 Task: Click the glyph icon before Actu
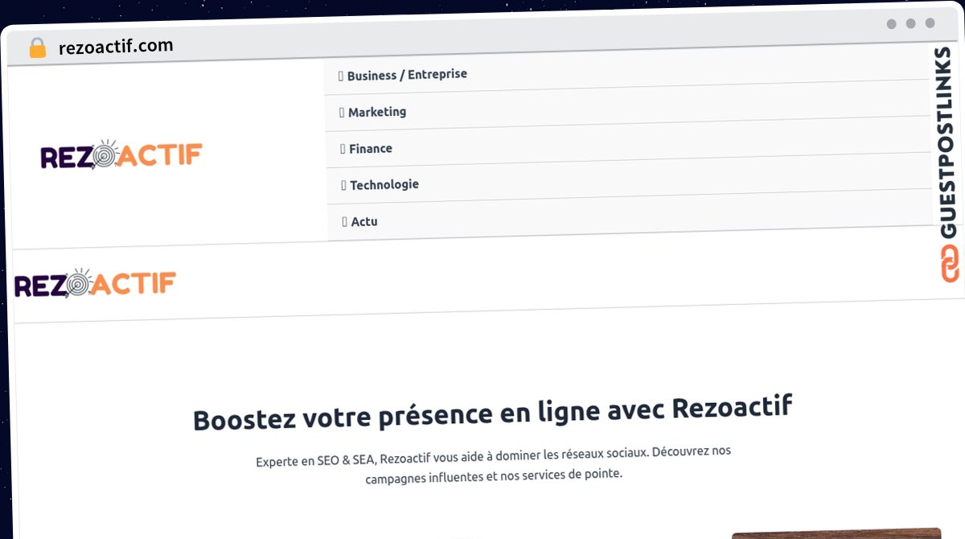(345, 221)
